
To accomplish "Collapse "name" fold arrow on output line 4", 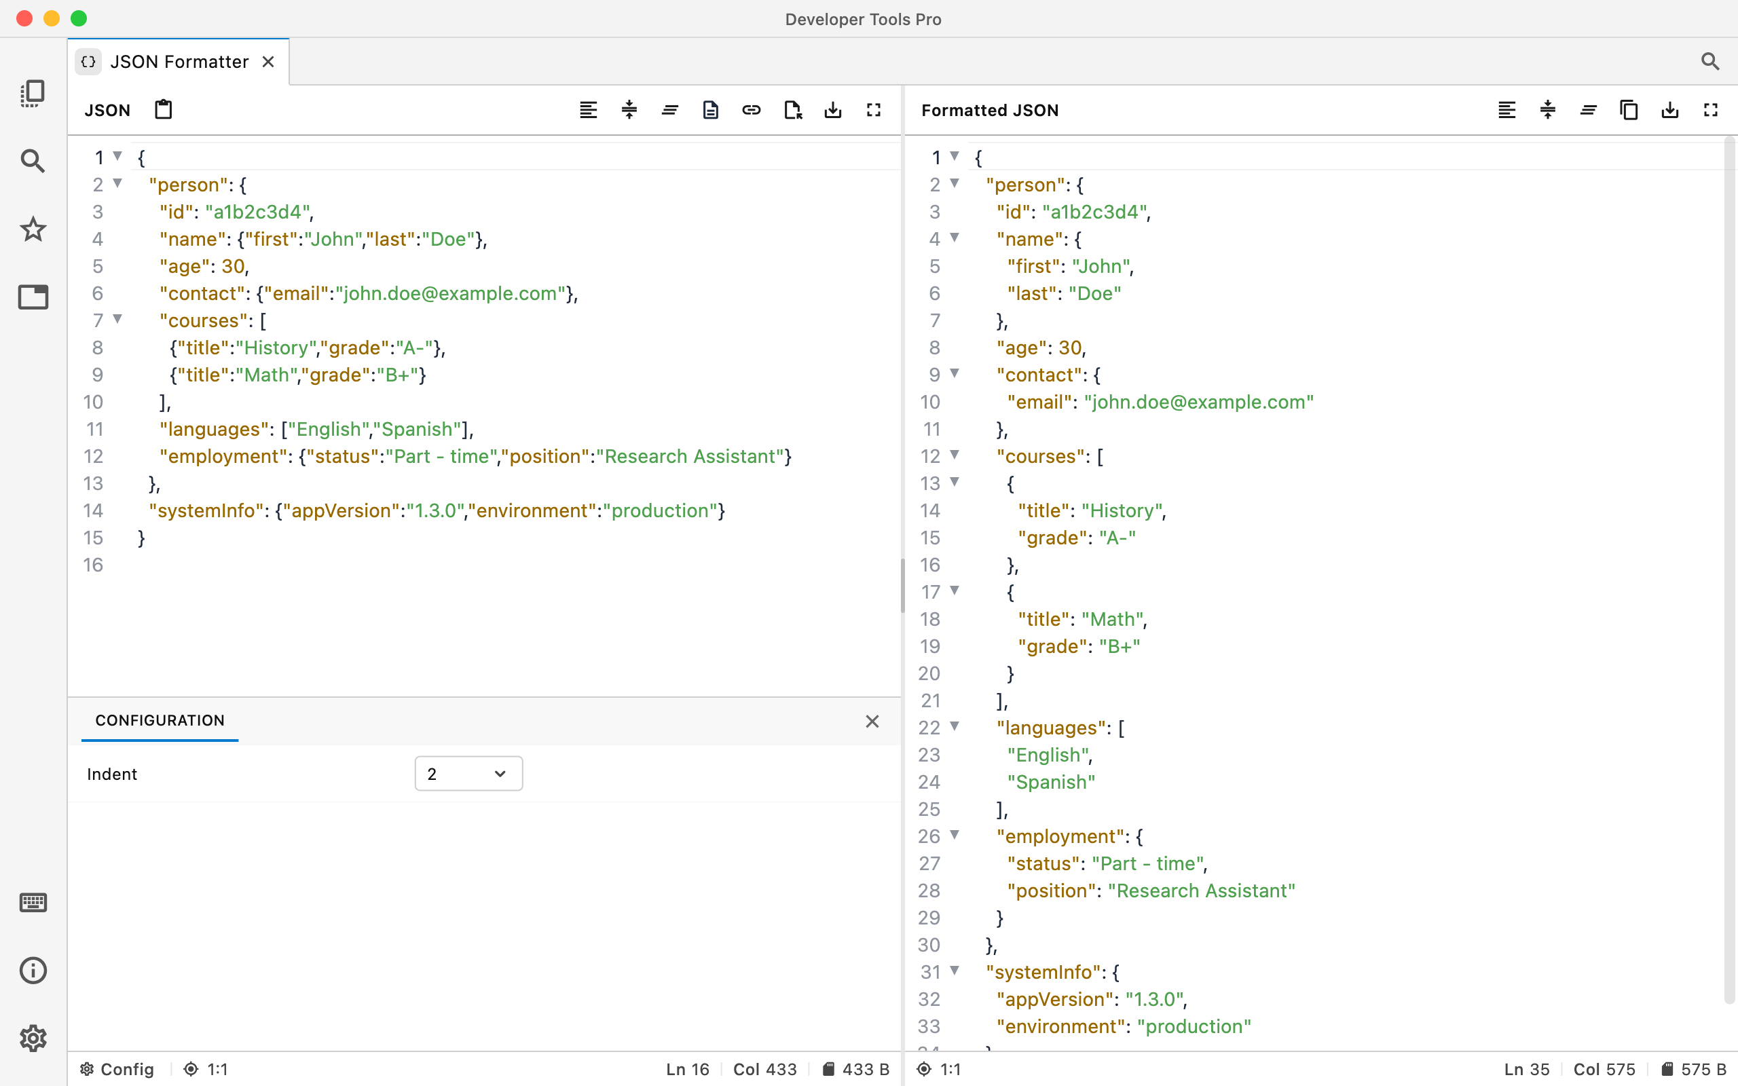I will [955, 238].
